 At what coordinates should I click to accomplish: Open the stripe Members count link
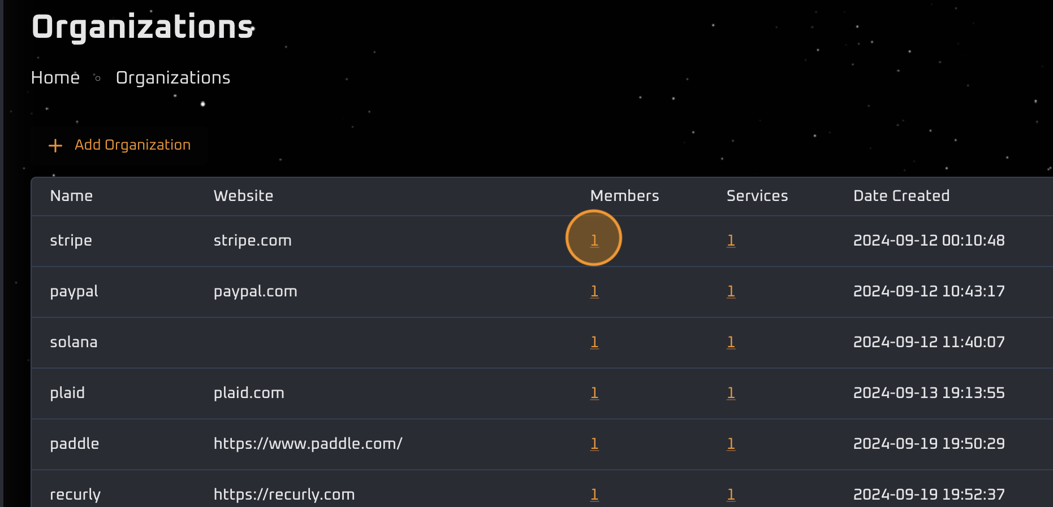point(594,241)
